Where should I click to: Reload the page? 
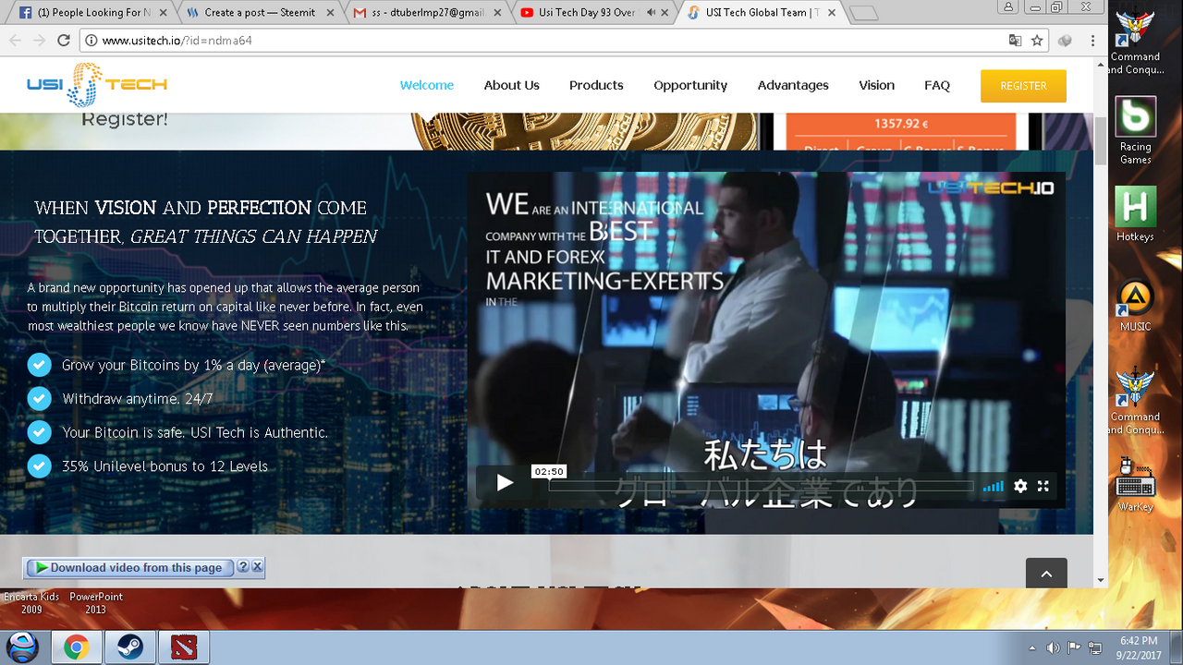(x=64, y=41)
